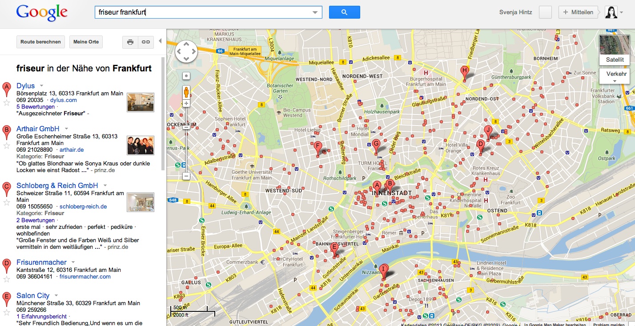
Task: Star the Schloberg & Reich GmbH result
Action: (7, 203)
